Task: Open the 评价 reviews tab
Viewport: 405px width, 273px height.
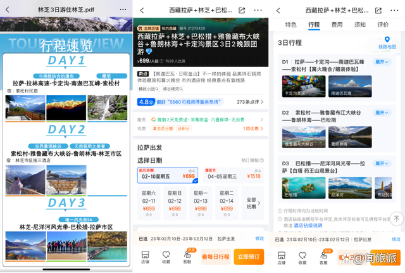Action: 383,25
